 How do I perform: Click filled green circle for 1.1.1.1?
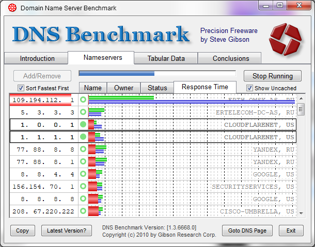pos(83,137)
